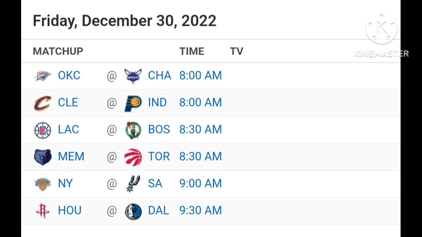Viewport: 422px width, 237px height.
Task: Click the TIME column header
Action: (192, 51)
